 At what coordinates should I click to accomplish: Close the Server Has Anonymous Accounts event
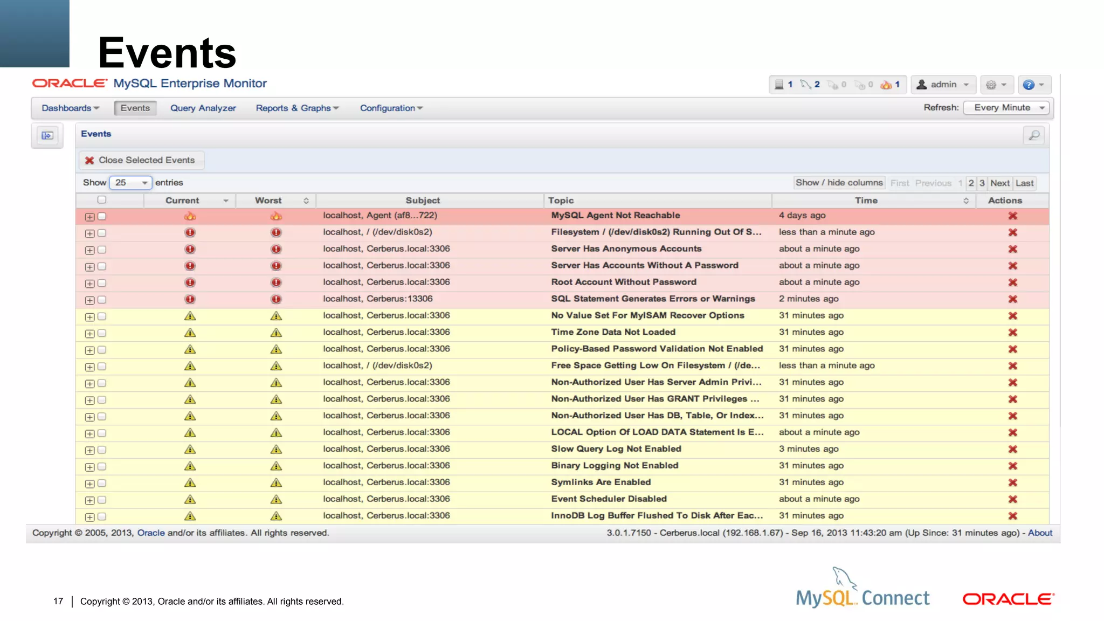[x=1013, y=249]
